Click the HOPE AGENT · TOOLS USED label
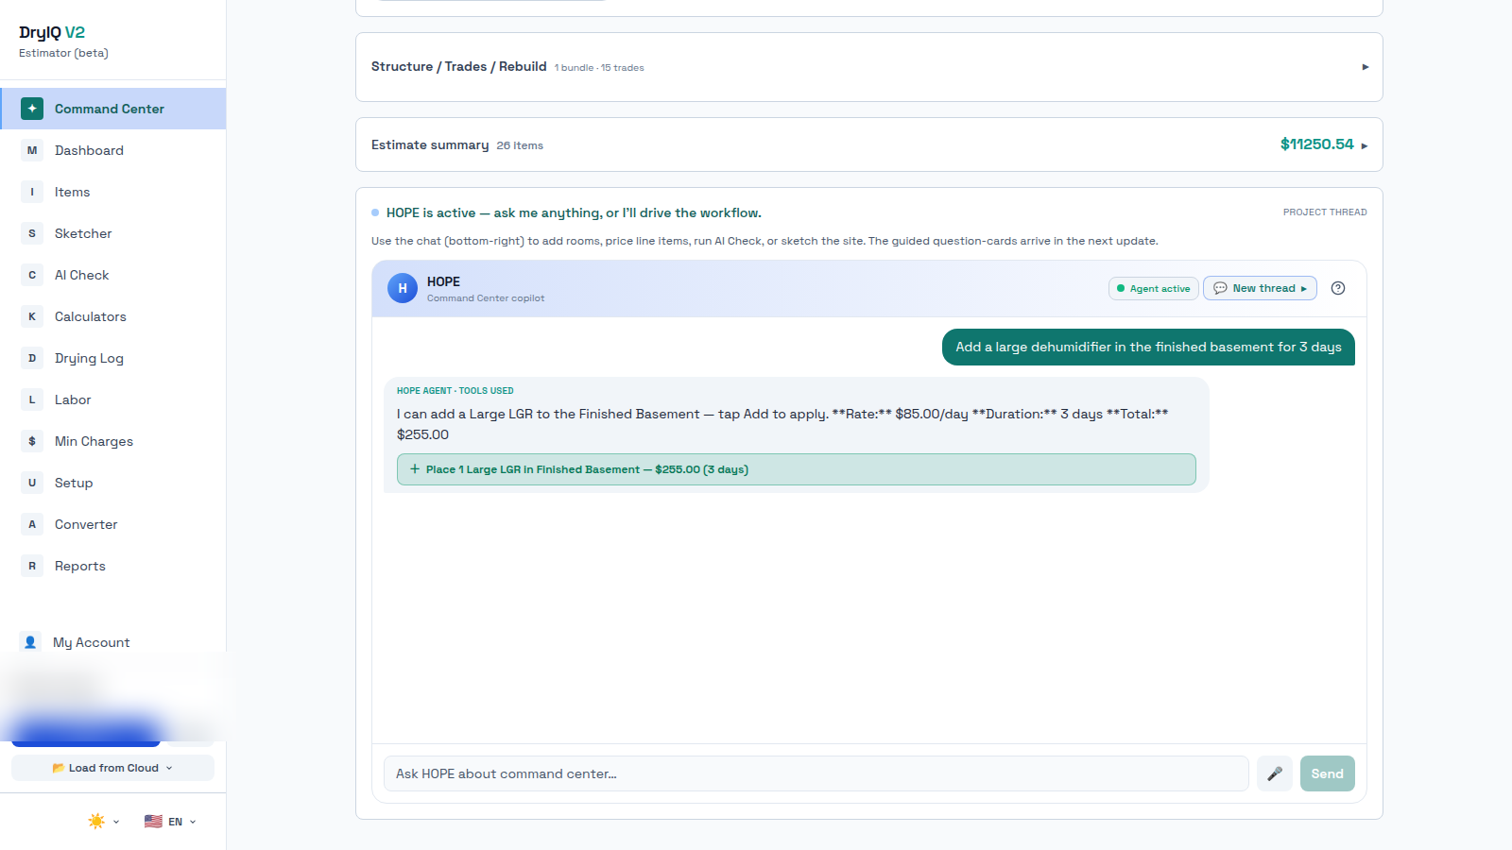Screen dimensions: 1512x850 [x=455, y=390]
